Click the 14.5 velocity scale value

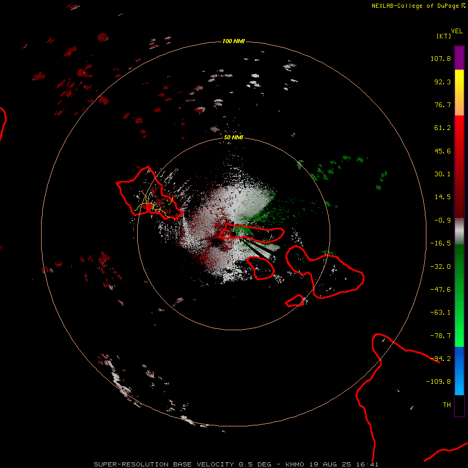click(x=443, y=197)
